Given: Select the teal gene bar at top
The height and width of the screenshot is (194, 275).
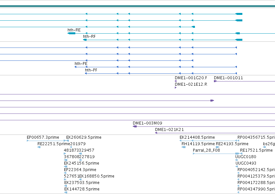Looking at the screenshot, I should point(138,6).
